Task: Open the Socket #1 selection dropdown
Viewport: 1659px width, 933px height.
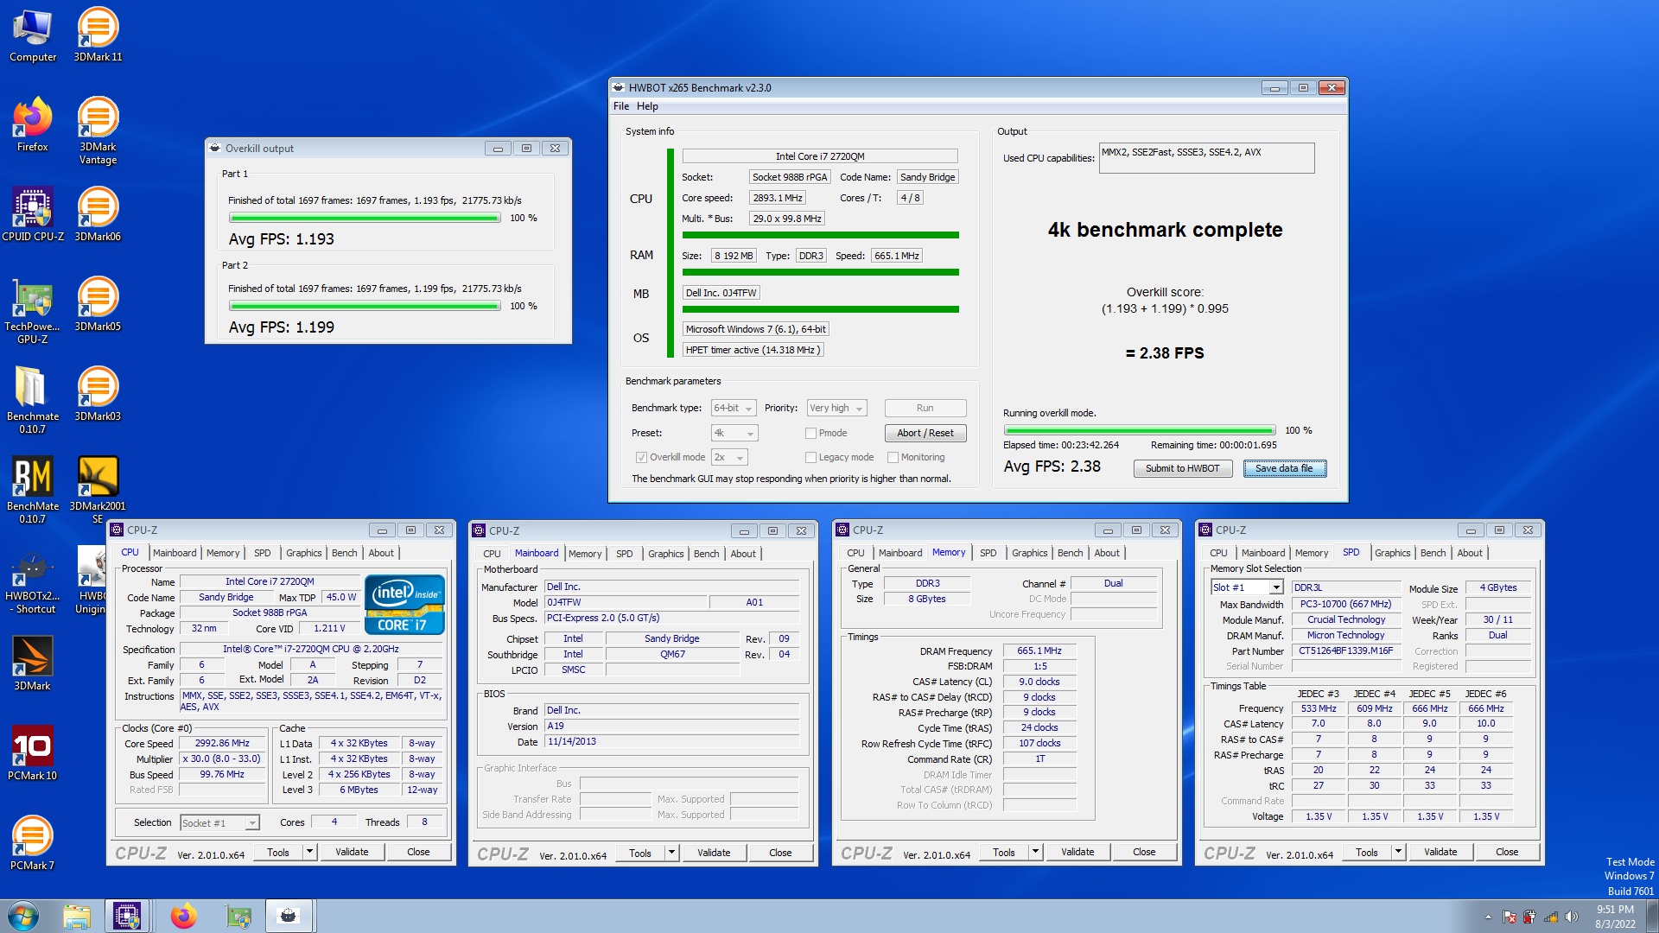Action: click(x=219, y=822)
